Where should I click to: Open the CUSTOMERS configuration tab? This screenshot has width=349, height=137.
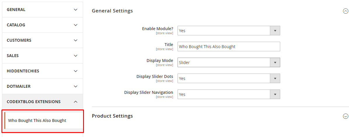click(19, 40)
